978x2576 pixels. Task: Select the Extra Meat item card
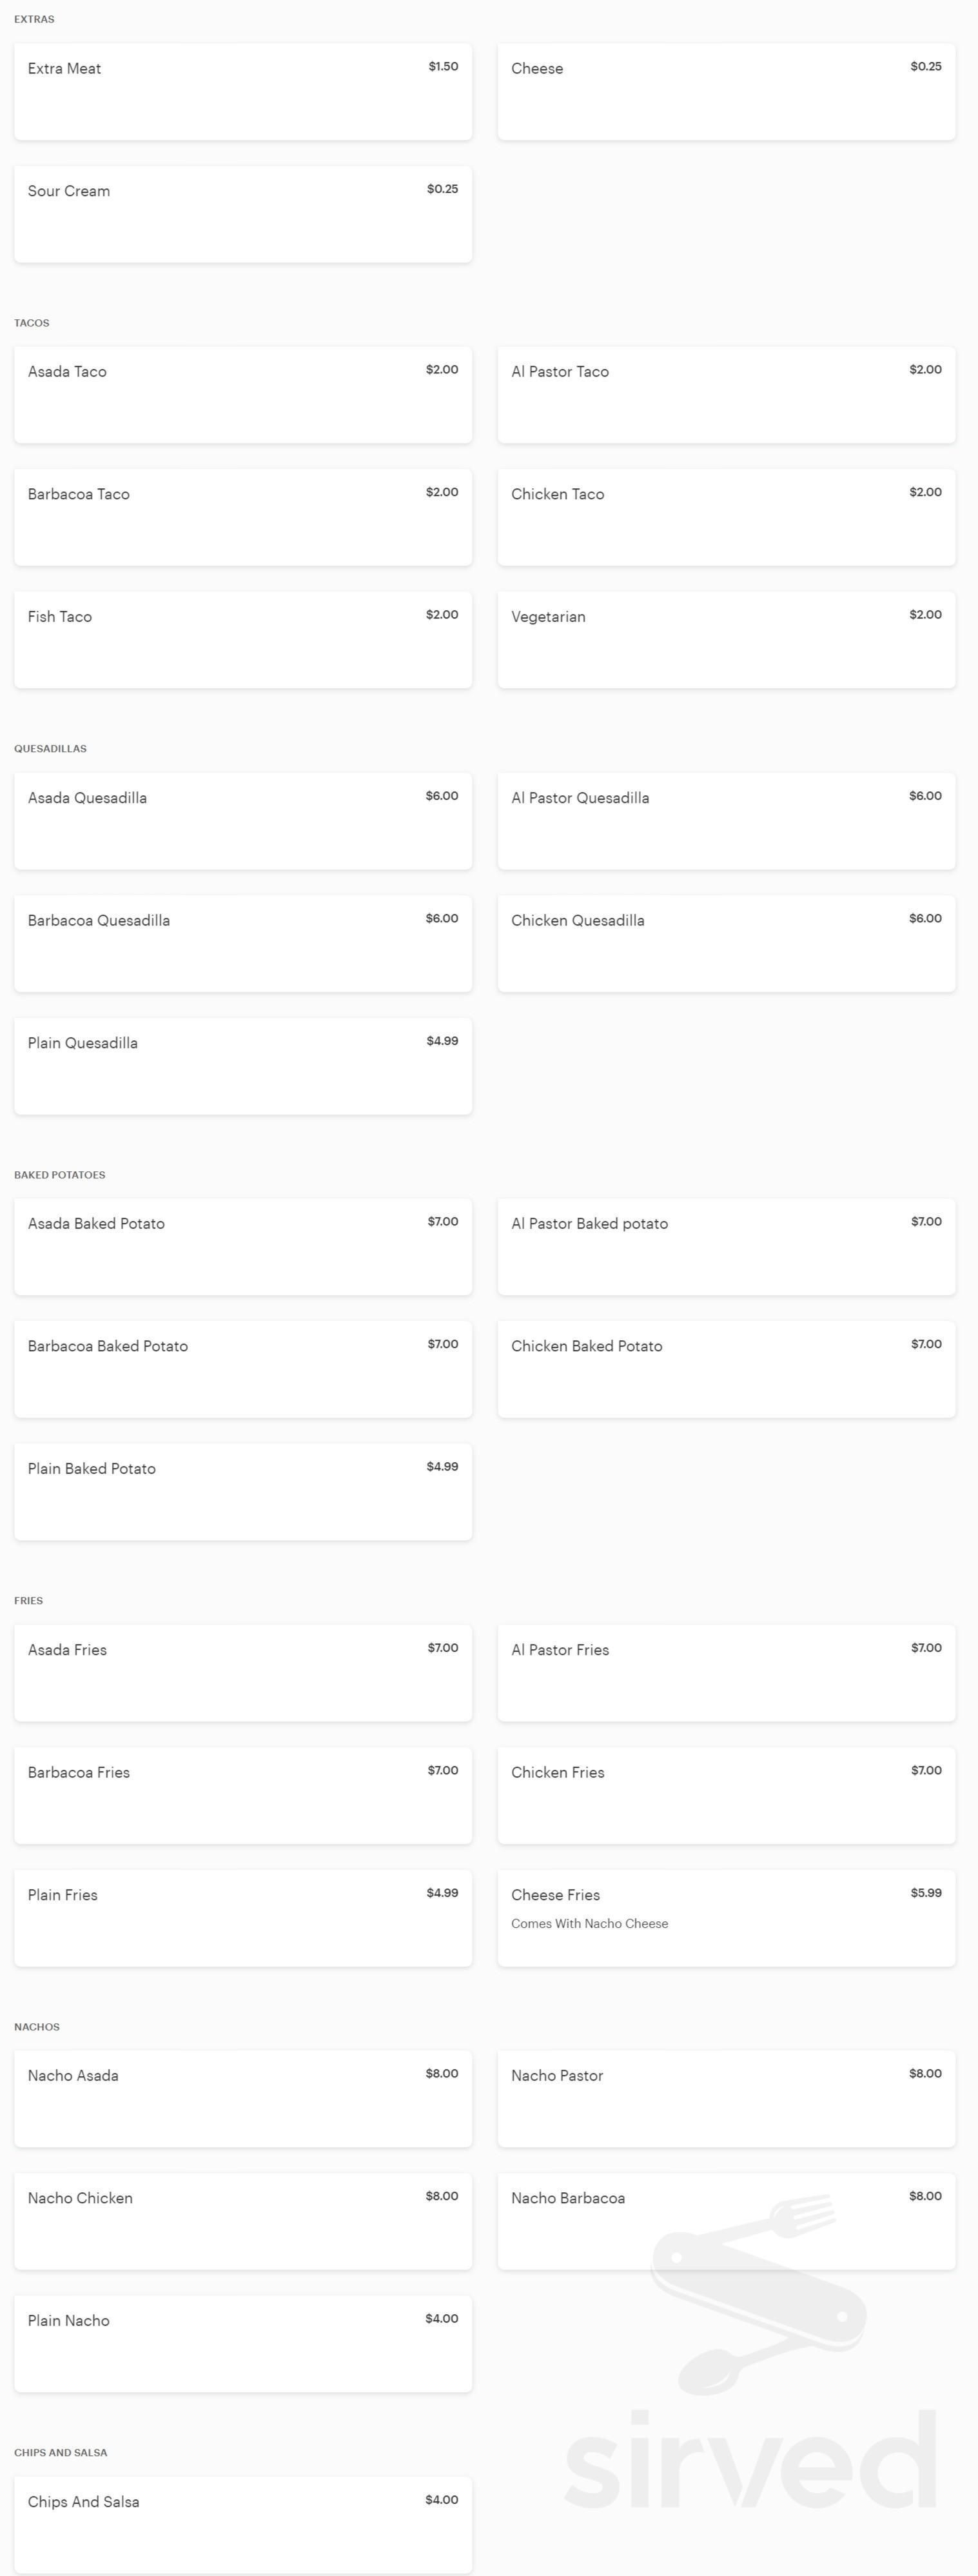(242, 91)
